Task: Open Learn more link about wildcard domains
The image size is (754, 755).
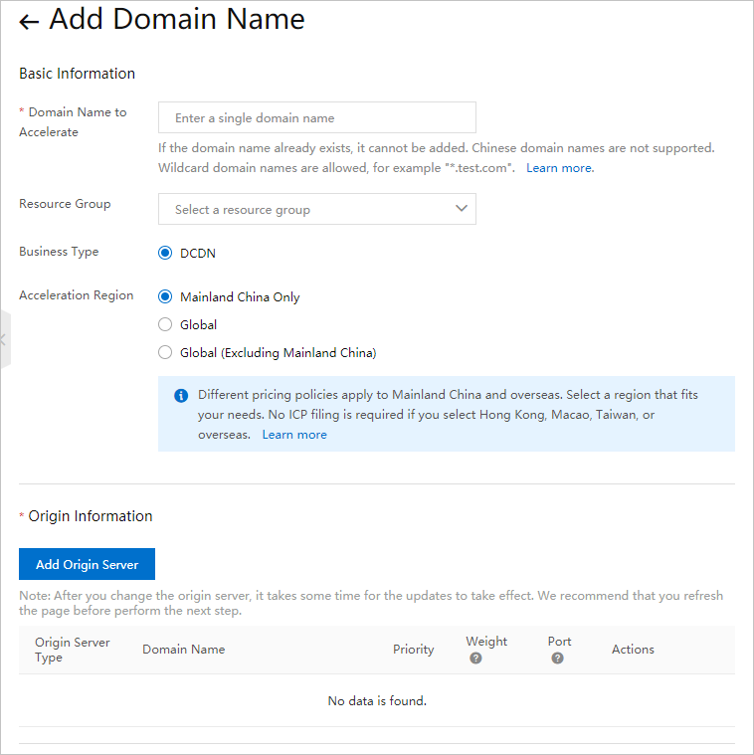Action: click(559, 168)
